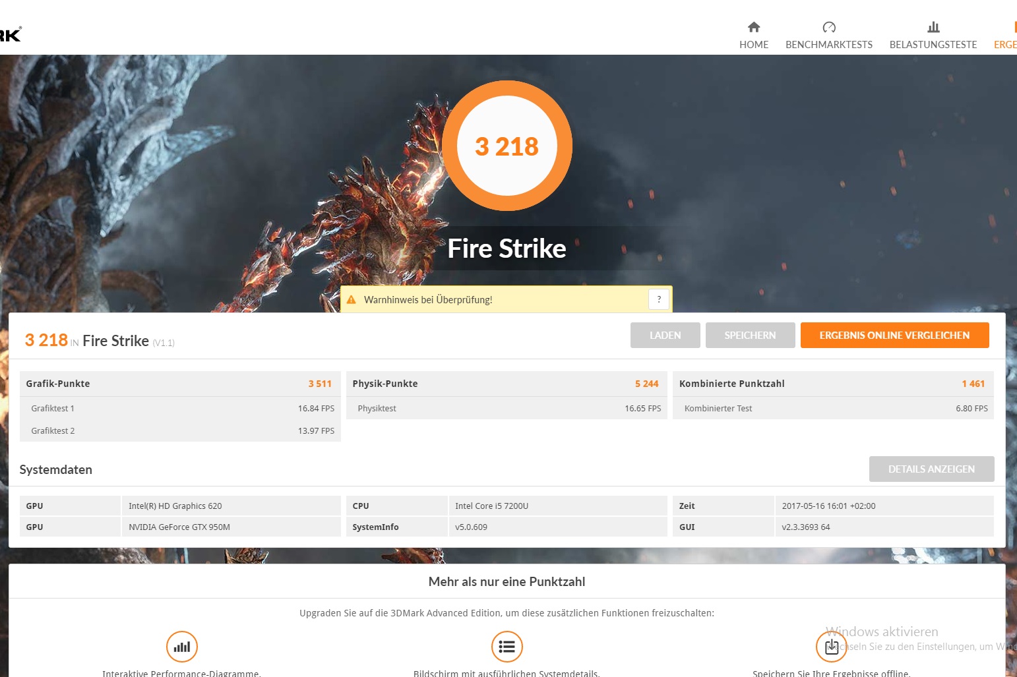Click the Grafiktest 2 row label
1017x677 pixels.
pyautogui.click(x=53, y=431)
